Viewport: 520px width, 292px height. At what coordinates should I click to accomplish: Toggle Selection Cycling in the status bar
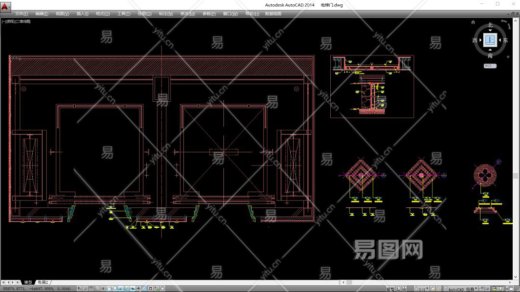[157, 289]
